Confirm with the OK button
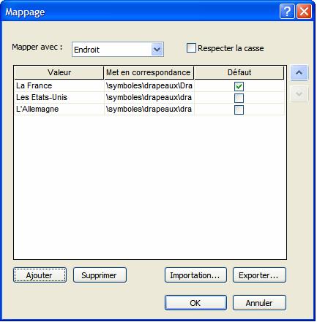Image resolution: width=317 pixels, height=322 pixels. pos(195,303)
